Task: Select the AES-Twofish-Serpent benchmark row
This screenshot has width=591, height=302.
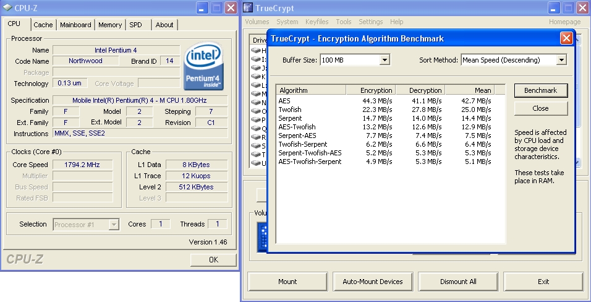Action: [385, 162]
